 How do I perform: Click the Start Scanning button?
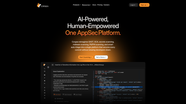click(x=86, y=57)
